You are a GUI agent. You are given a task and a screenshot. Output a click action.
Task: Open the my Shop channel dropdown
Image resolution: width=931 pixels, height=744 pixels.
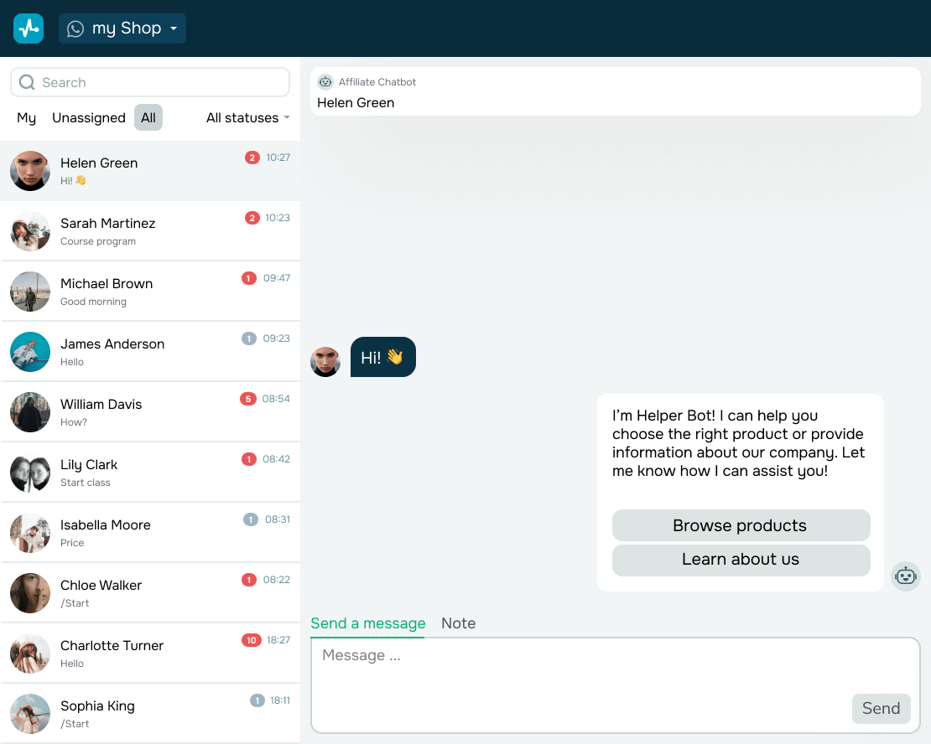(x=122, y=28)
